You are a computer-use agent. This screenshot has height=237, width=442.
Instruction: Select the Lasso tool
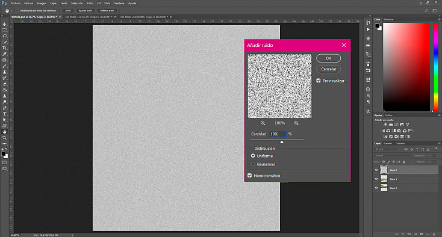pos(4,36)
